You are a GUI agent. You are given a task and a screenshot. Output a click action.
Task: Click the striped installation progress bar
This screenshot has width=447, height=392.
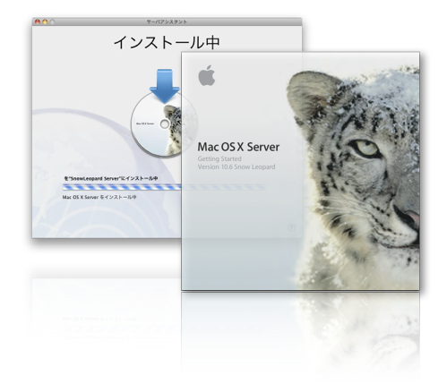(x=164, y=187)
